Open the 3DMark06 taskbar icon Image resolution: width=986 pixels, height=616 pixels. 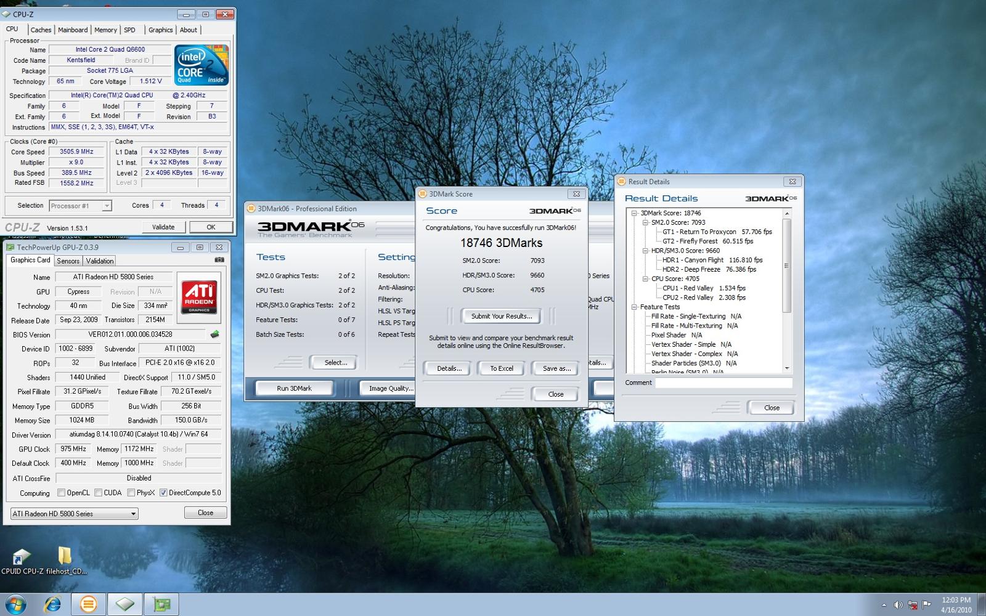coord(89,604)
